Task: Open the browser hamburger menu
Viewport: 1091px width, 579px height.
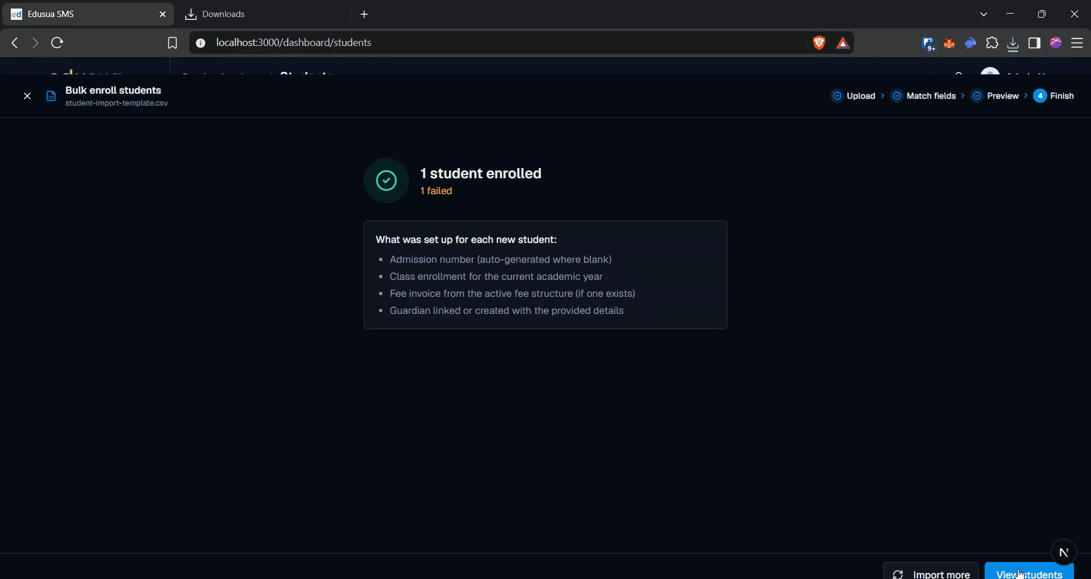Action: point(1077,43)
